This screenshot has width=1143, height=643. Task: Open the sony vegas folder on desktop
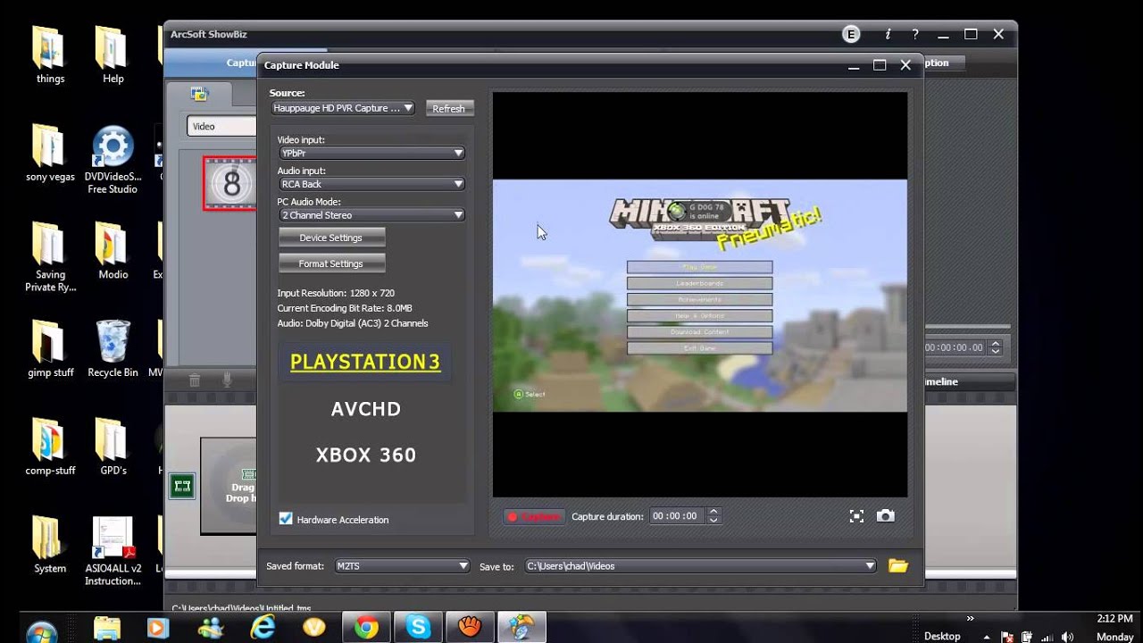(x=50, y=154)
